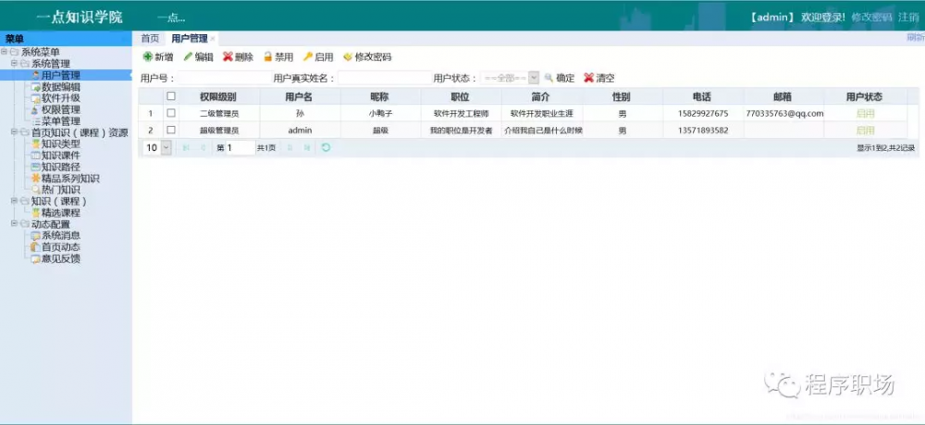Click the phone cell 13571893582
Screen dimensions: 925x425
[703, 131]
